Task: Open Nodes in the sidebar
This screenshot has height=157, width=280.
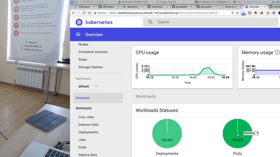Action: tap(83, 44)
